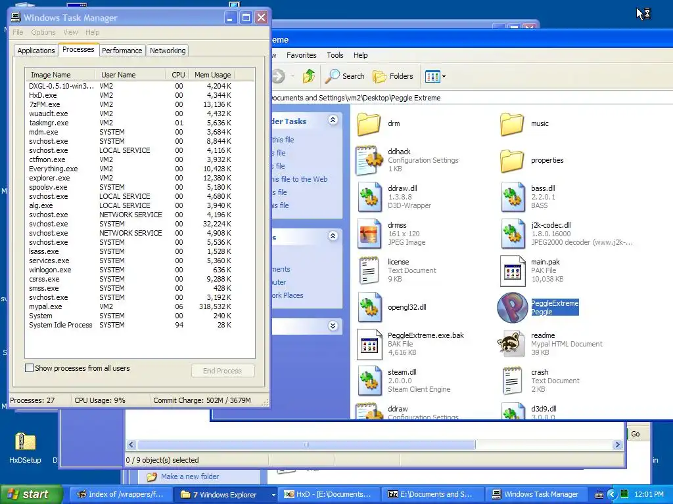
Task: Open the Windows Explorer taskbar group dropdown
Action: (273, 495)
